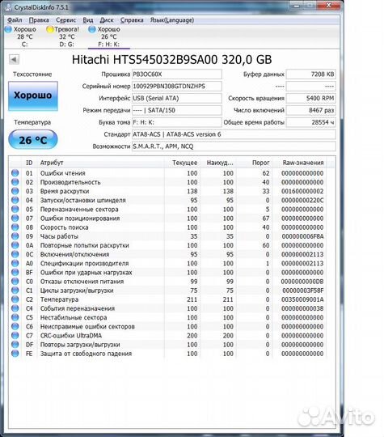
Task: Click status icon for 05 Переназначенные сектора
Action: tap(15, 209)
